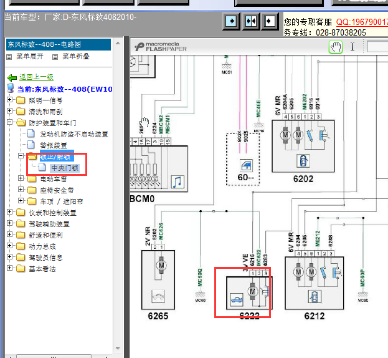The width and height of the screenshot is (388, 358).
Task: Click the FlashPaper page number input field
Action: tap(377, 47)
